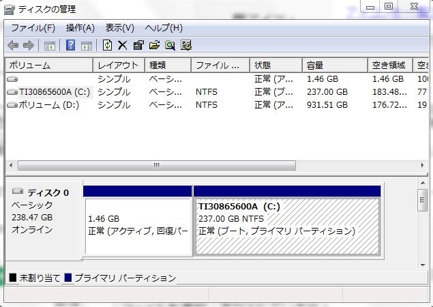Click the horizontal scrollbar right arrow

(423, 166)
